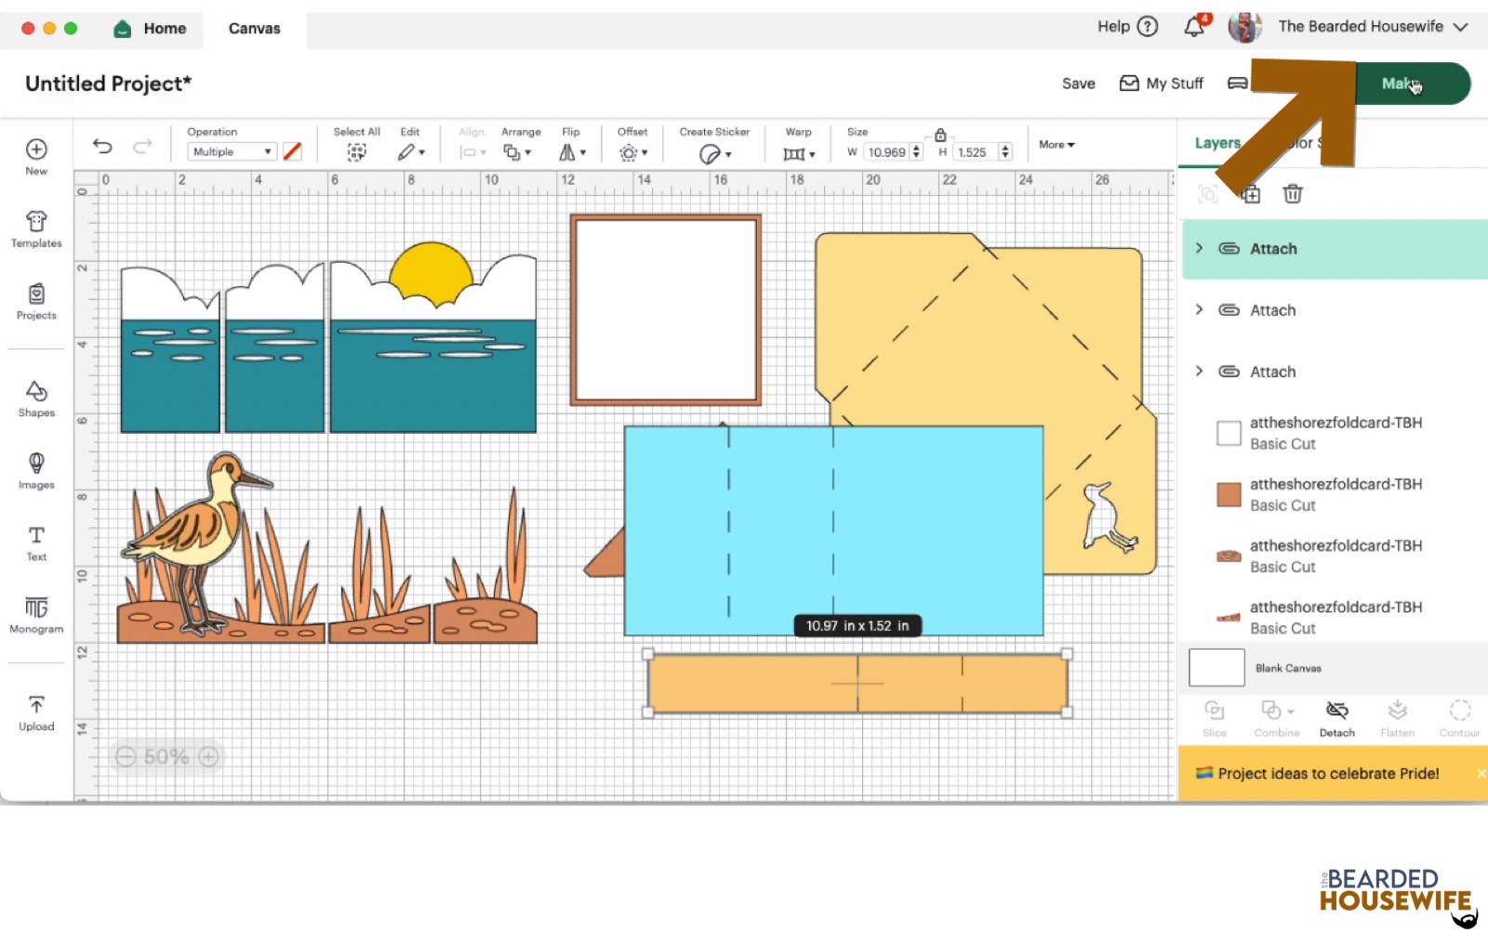Open Pride project ideas banner
The height and width of the screenshot is (945, 1488).
[x=1328, y=773]
